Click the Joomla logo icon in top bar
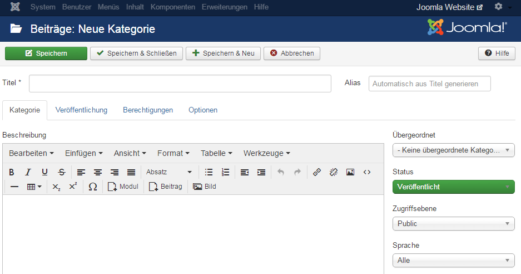Image resolution: width=521 pixels, height=274 pixels. click(x=15, y=7)
